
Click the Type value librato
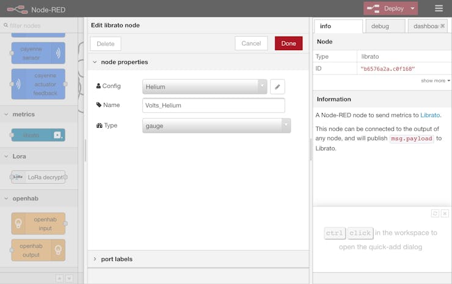(370, 57)
